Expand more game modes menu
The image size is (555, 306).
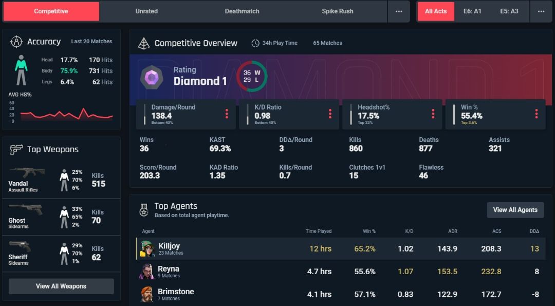coord(399,11)
